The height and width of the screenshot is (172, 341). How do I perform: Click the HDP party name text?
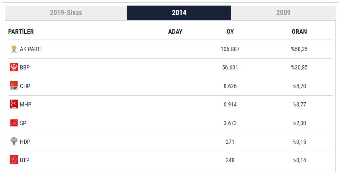click(x=25, y=142)
